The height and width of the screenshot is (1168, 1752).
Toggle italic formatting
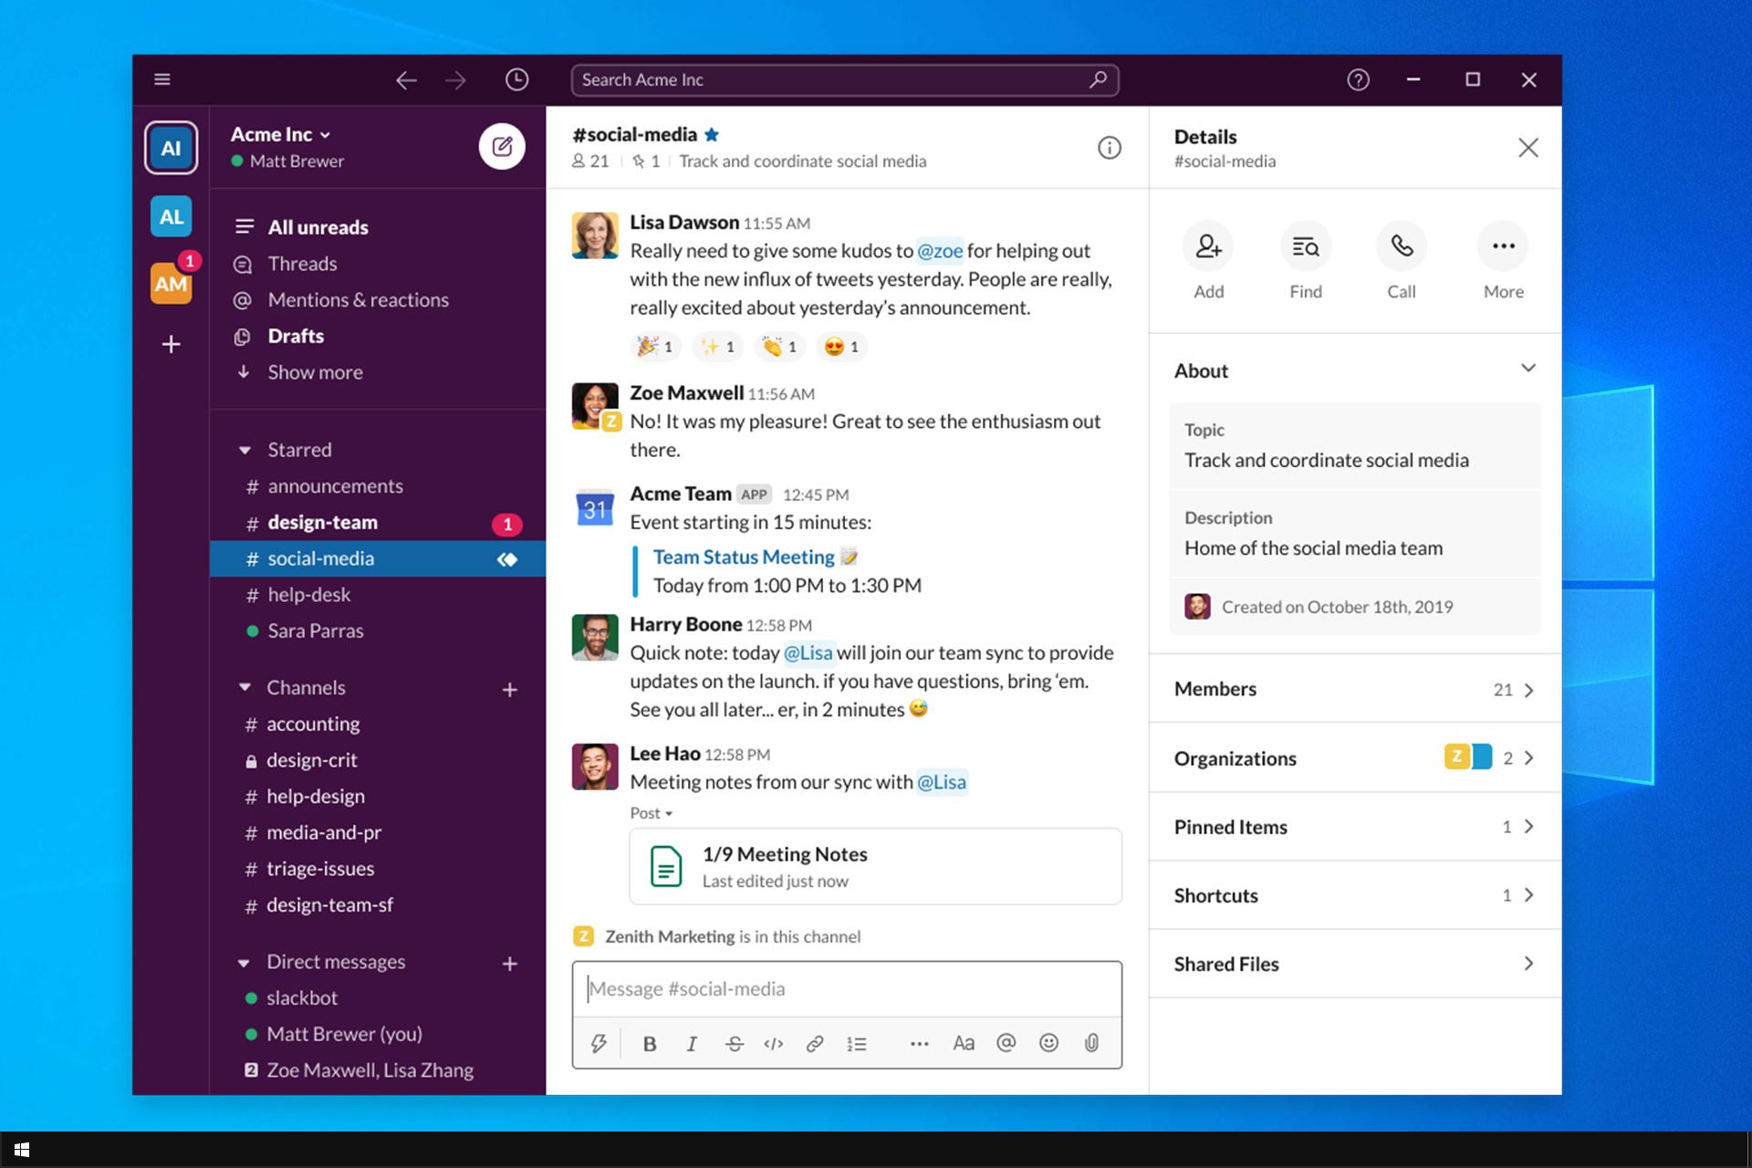692,1044
